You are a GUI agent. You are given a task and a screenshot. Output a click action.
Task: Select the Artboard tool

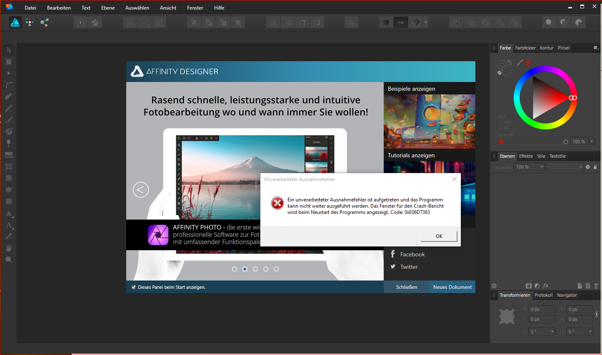[9, 62]
